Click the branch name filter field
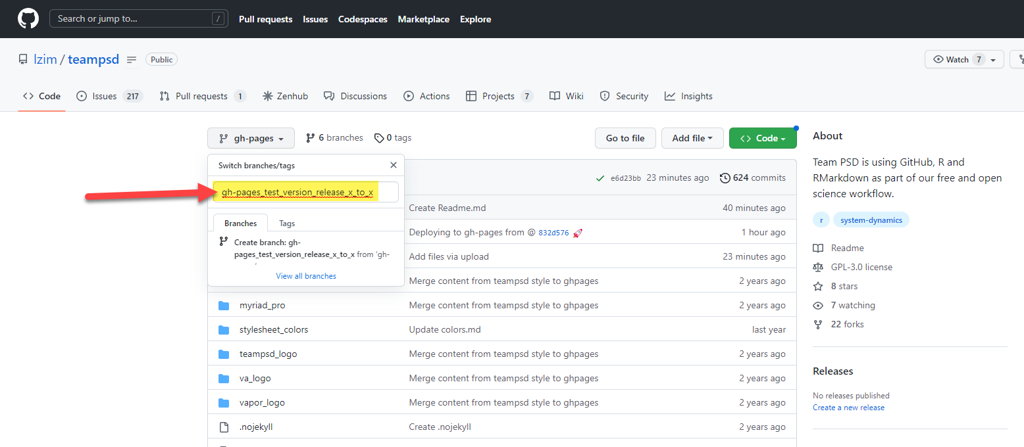The height and width of the screenshot is (447, 1024). 306,192
